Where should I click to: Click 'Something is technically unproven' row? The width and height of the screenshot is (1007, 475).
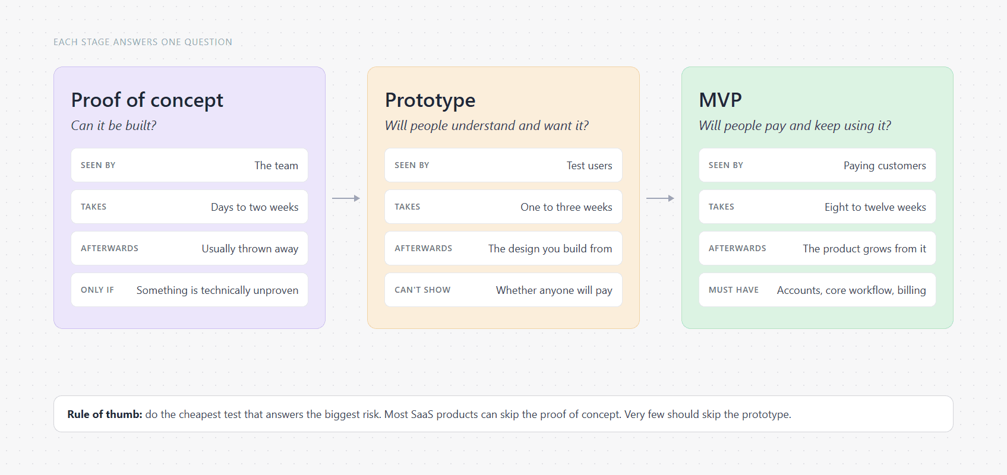pyautogui.click(x=190, y=290)
